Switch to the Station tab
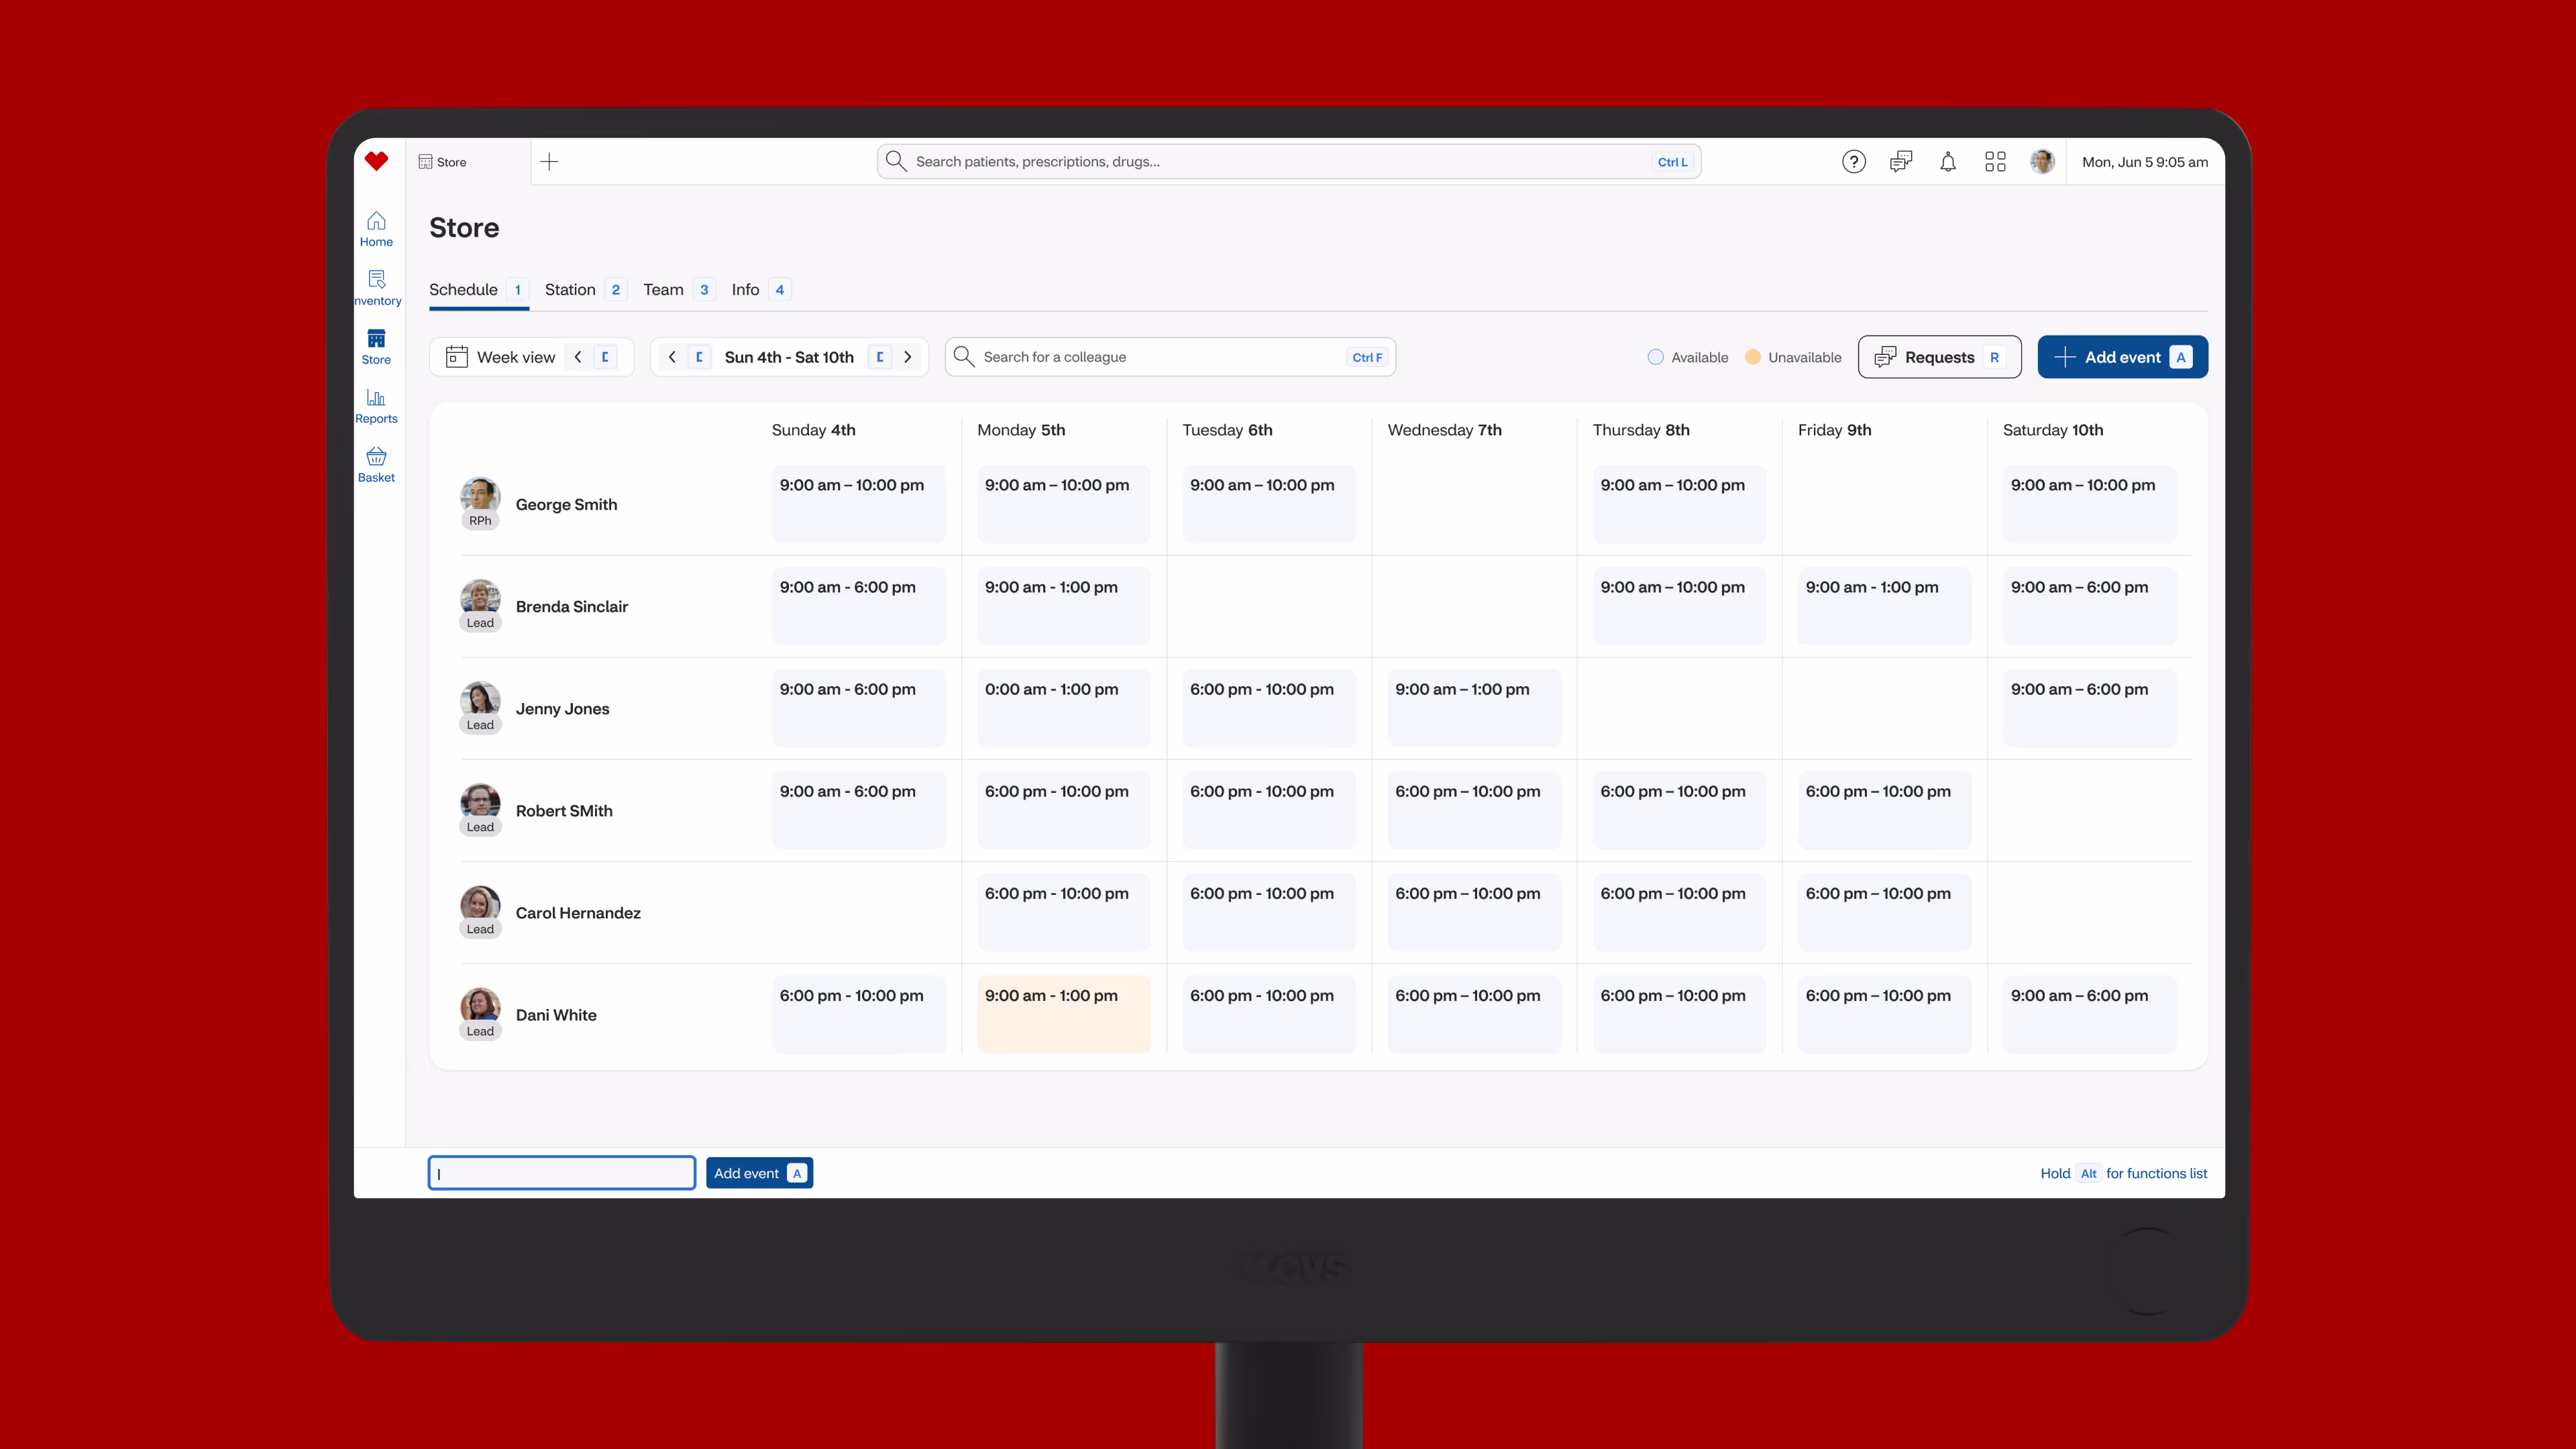The height and width of the screenshot is (1449, 2576). coord(570,290)
